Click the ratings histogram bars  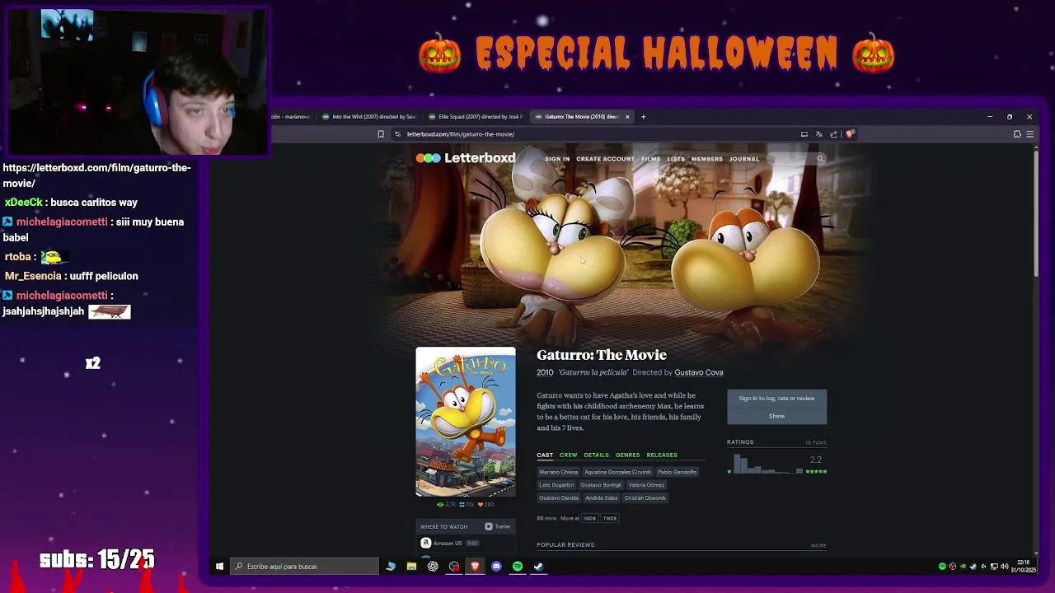click(x=767, y=464)
